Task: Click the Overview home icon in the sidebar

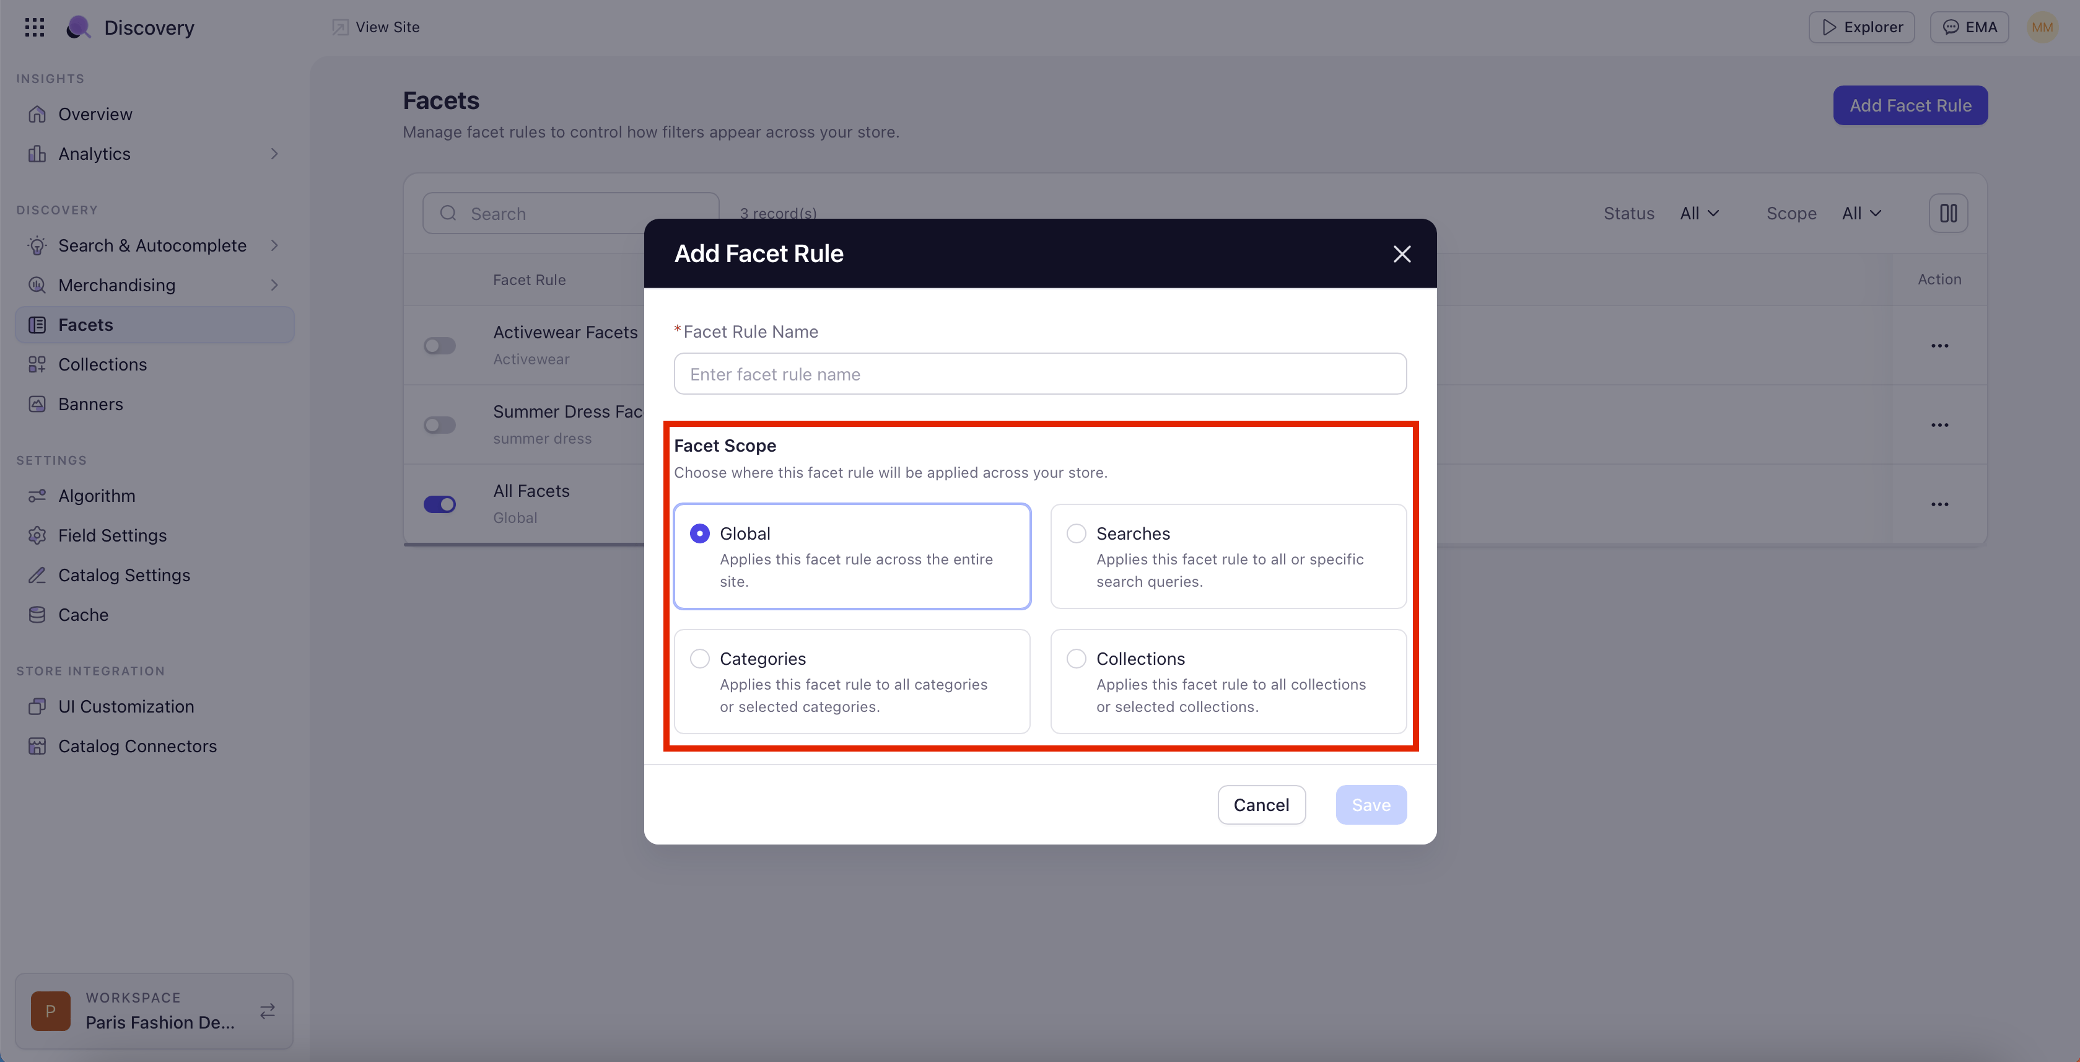Action: pyautogui.click(x=37, y=114)
